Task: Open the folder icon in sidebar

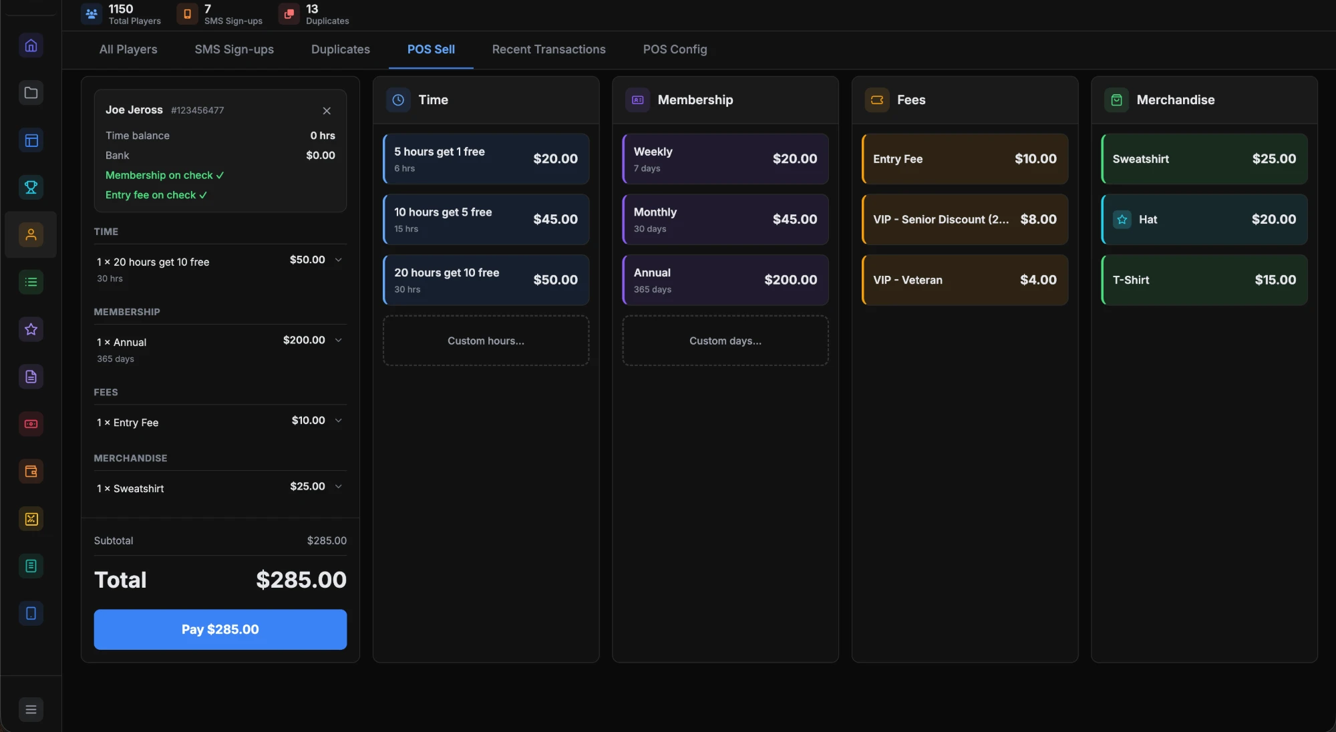Action: coord(31,93)
